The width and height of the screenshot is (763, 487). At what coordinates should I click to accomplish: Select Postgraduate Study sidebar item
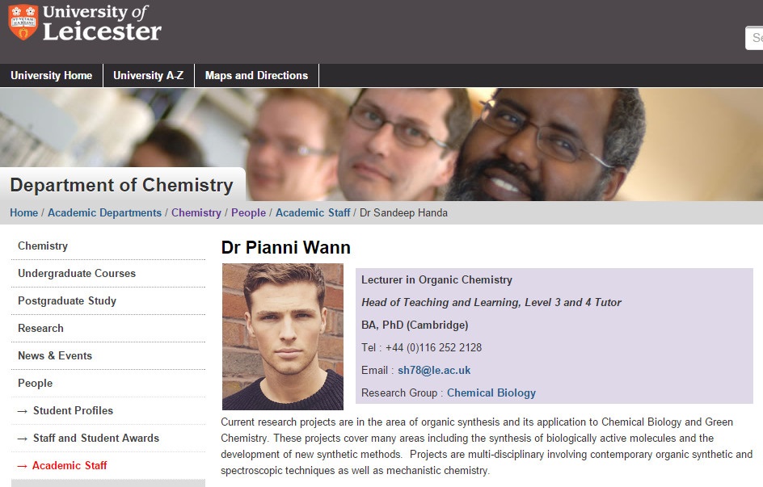67,300
